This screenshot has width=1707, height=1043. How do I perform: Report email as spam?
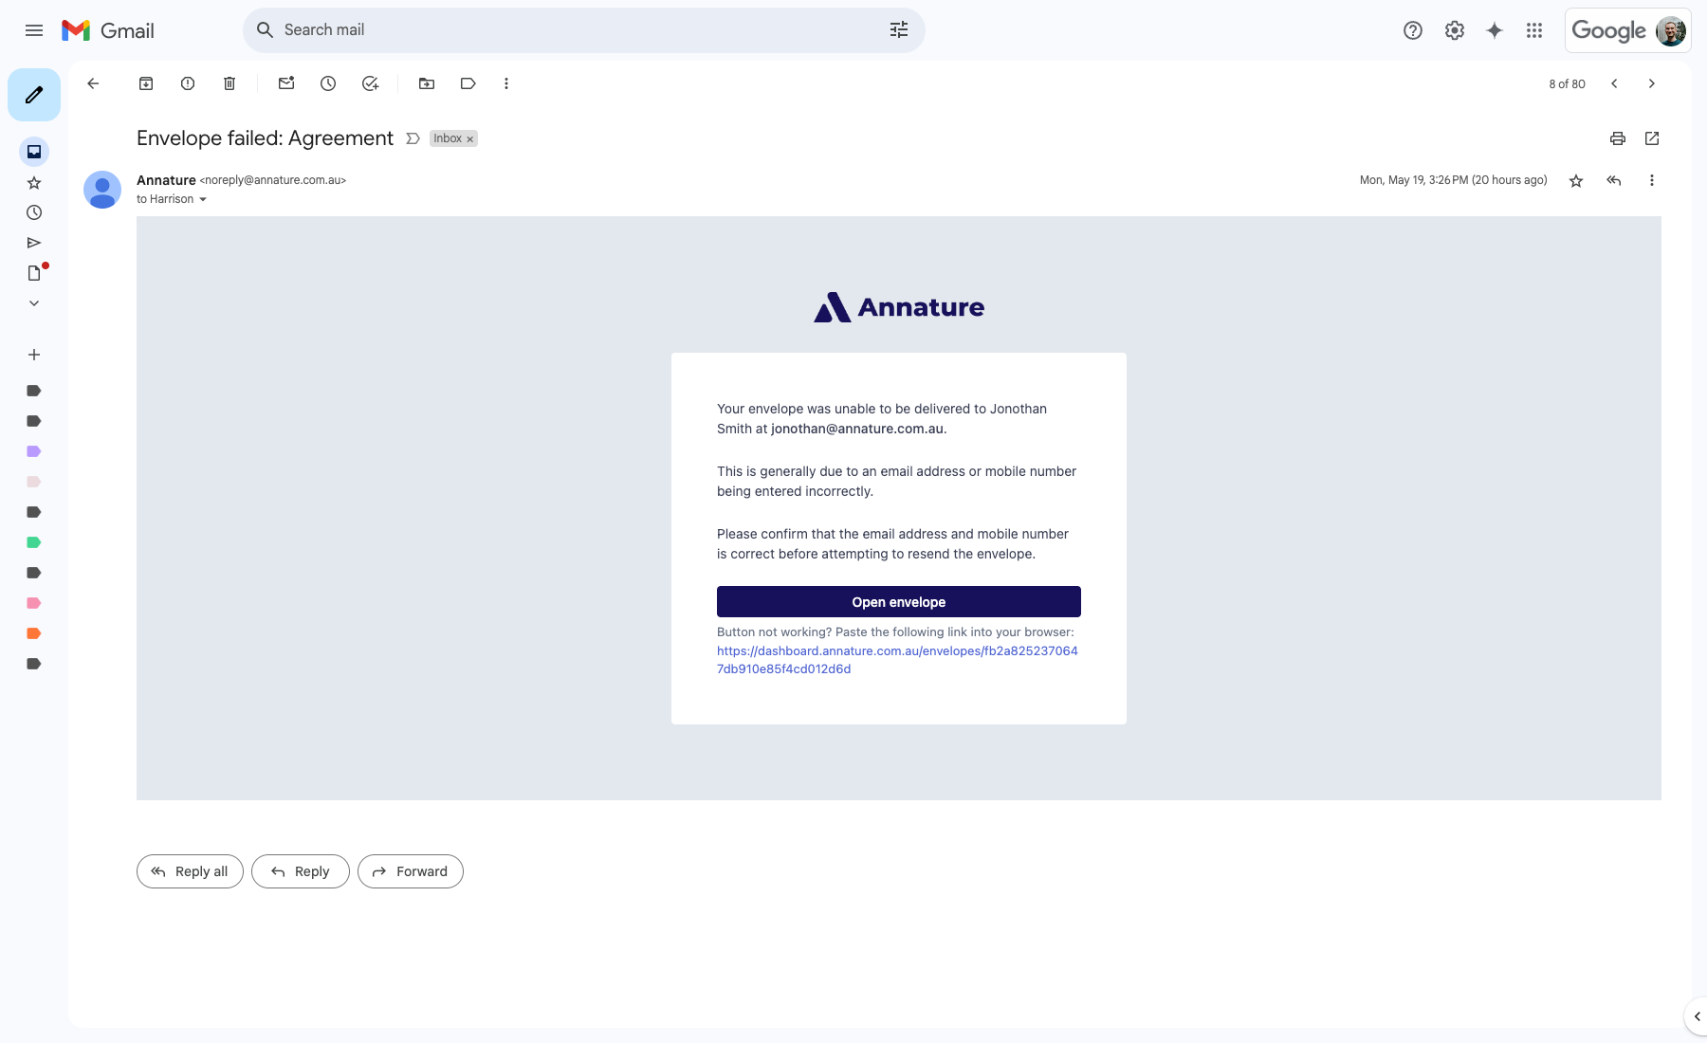pos(188,83)
